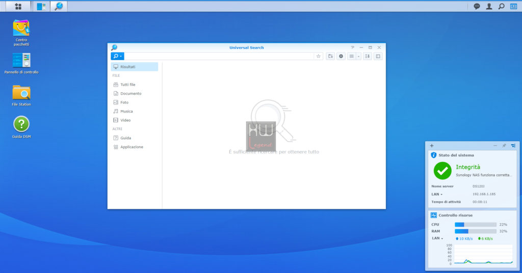Filter results by Video

[x=135, y=120]
